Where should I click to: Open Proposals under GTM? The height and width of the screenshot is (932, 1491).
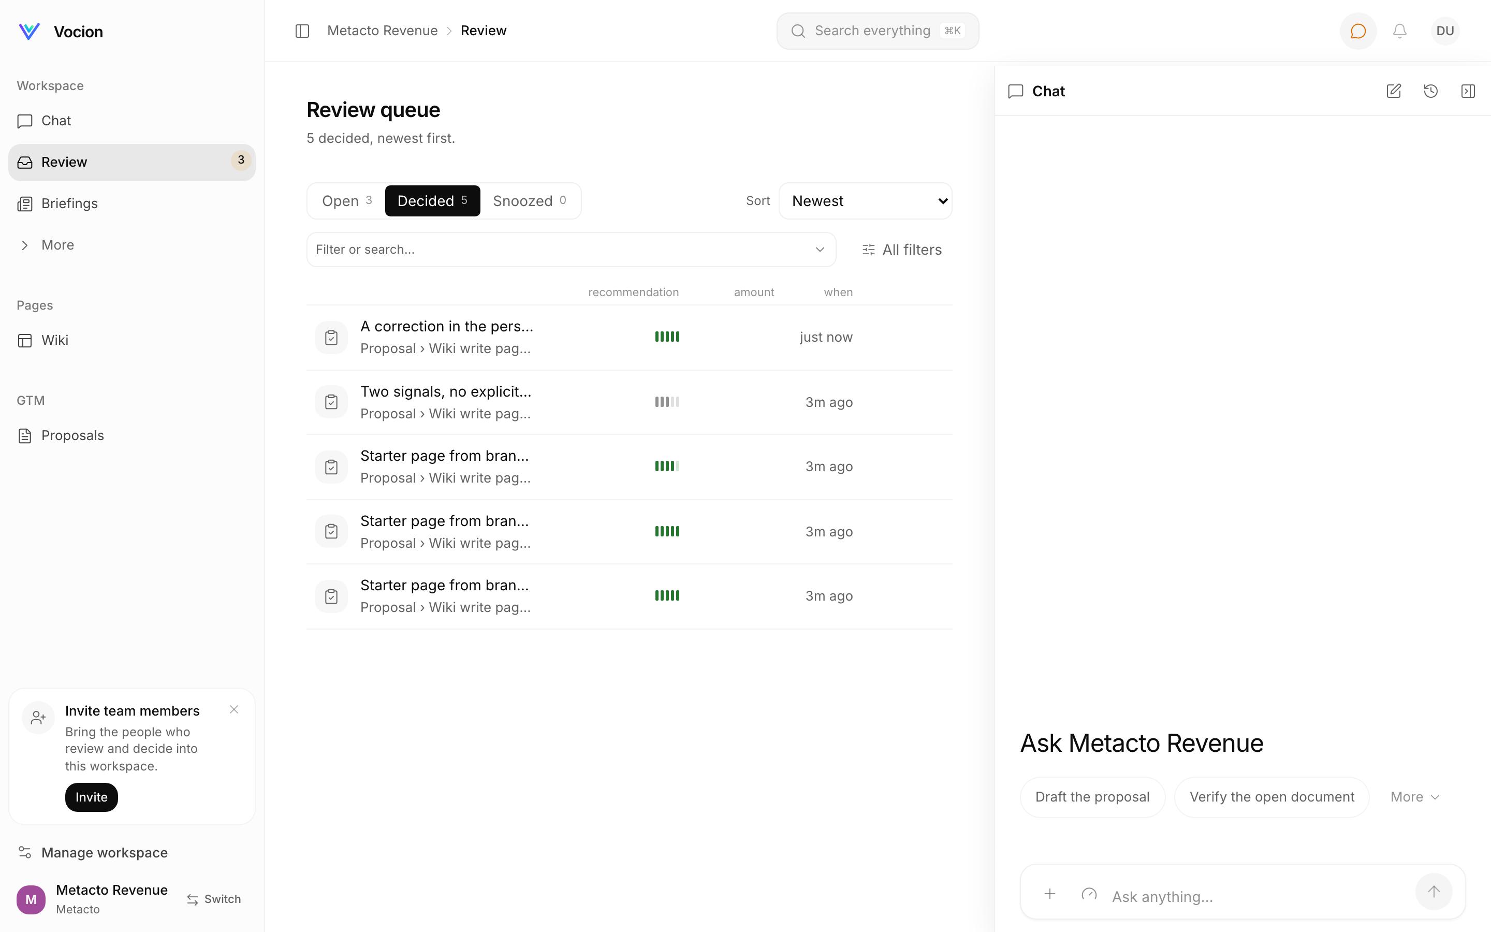132,436
